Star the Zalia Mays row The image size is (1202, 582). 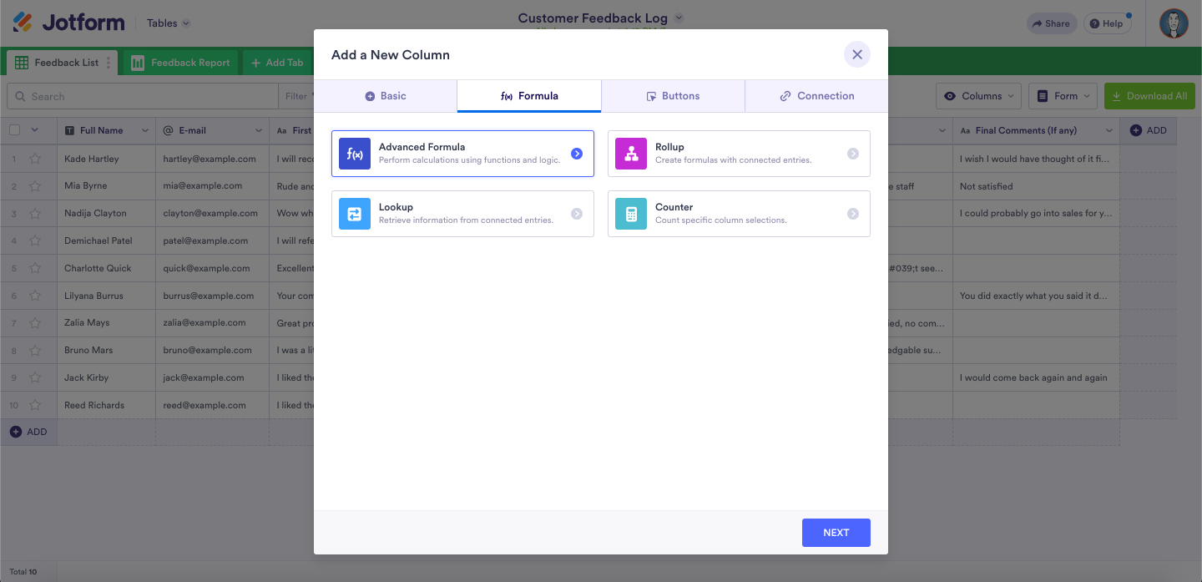point(35,323)
